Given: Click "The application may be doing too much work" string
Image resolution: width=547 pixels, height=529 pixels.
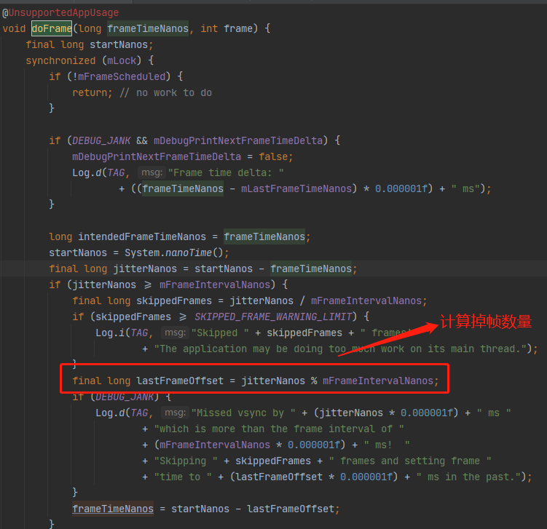Looking at the screenshot, I should click(340, 349).
